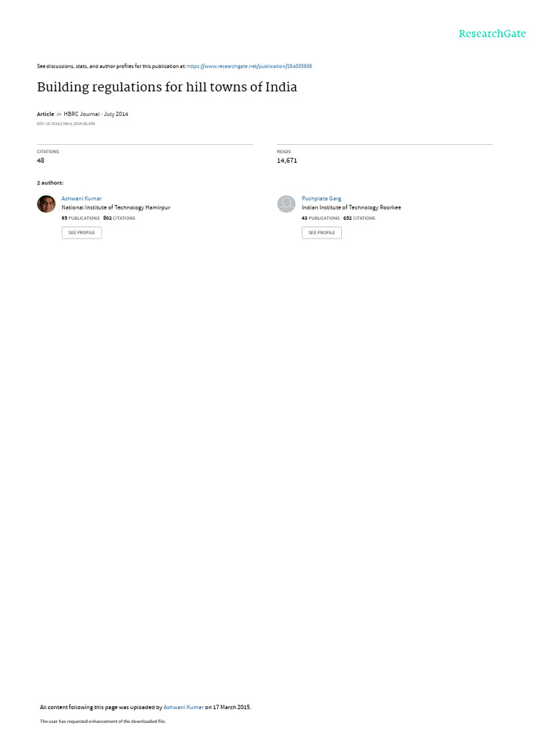The height and width of the screenshot is (738, 554).
Task: Click the DOI text below the journal name
Action: pyautogui.click(x=66, y=124)
